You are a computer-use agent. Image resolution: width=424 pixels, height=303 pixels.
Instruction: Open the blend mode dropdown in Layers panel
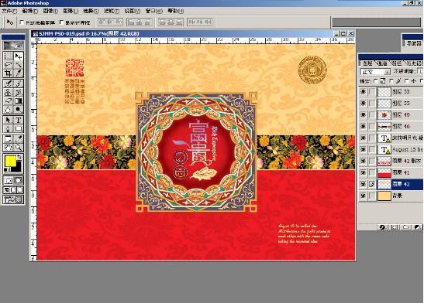376,72
